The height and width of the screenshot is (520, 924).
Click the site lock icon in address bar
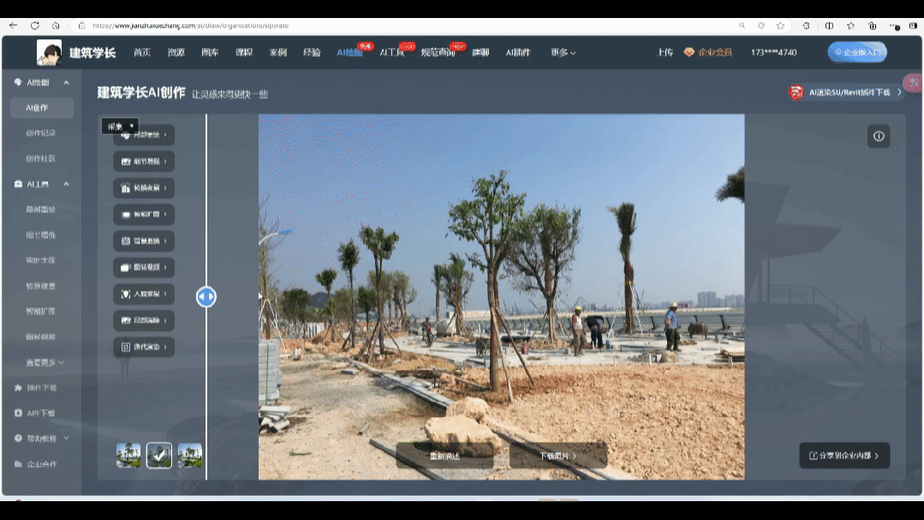(82, 26)
